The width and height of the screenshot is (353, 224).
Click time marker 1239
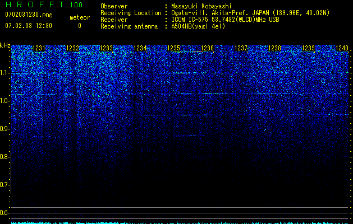pyautogui.click(x=309, y=48)
